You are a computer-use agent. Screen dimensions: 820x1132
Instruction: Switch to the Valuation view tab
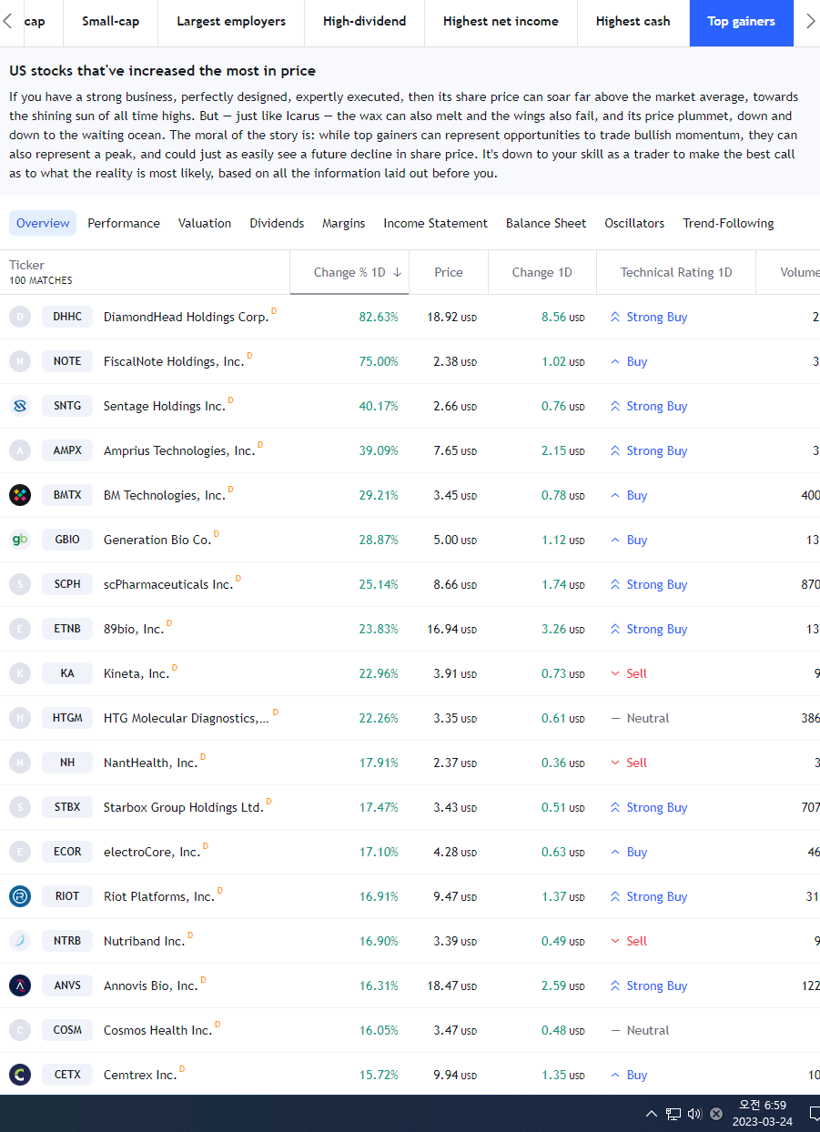(x=205, y=223)
